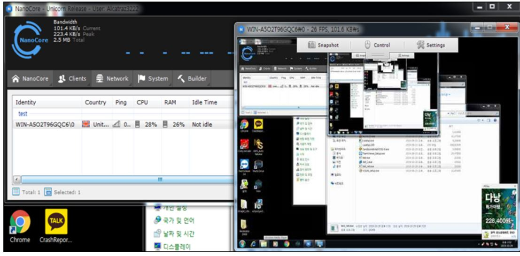Sort clients by RAM column
This screenshot has width=520, height=256.
[x=170, y=102]
